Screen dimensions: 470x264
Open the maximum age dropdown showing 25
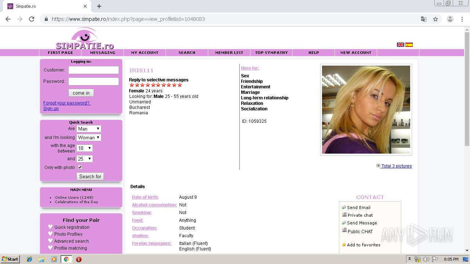point(84,159)
